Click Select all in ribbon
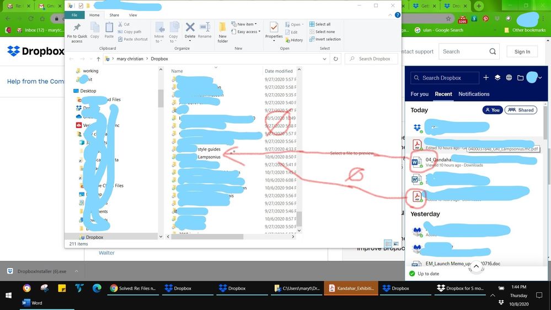Screen dimensions: 551x310 (320, 24)
